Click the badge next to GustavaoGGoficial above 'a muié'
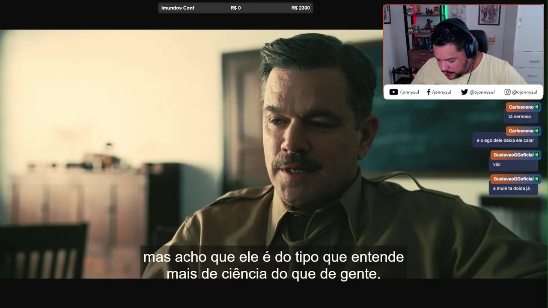 (x=537, y=179)
